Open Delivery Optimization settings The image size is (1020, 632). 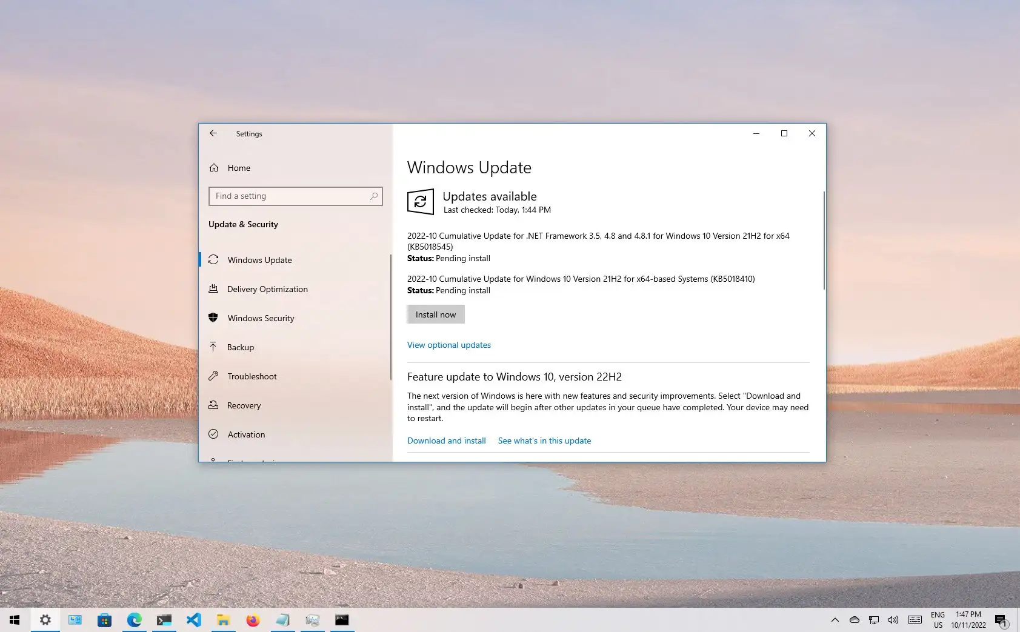(267, 289)
